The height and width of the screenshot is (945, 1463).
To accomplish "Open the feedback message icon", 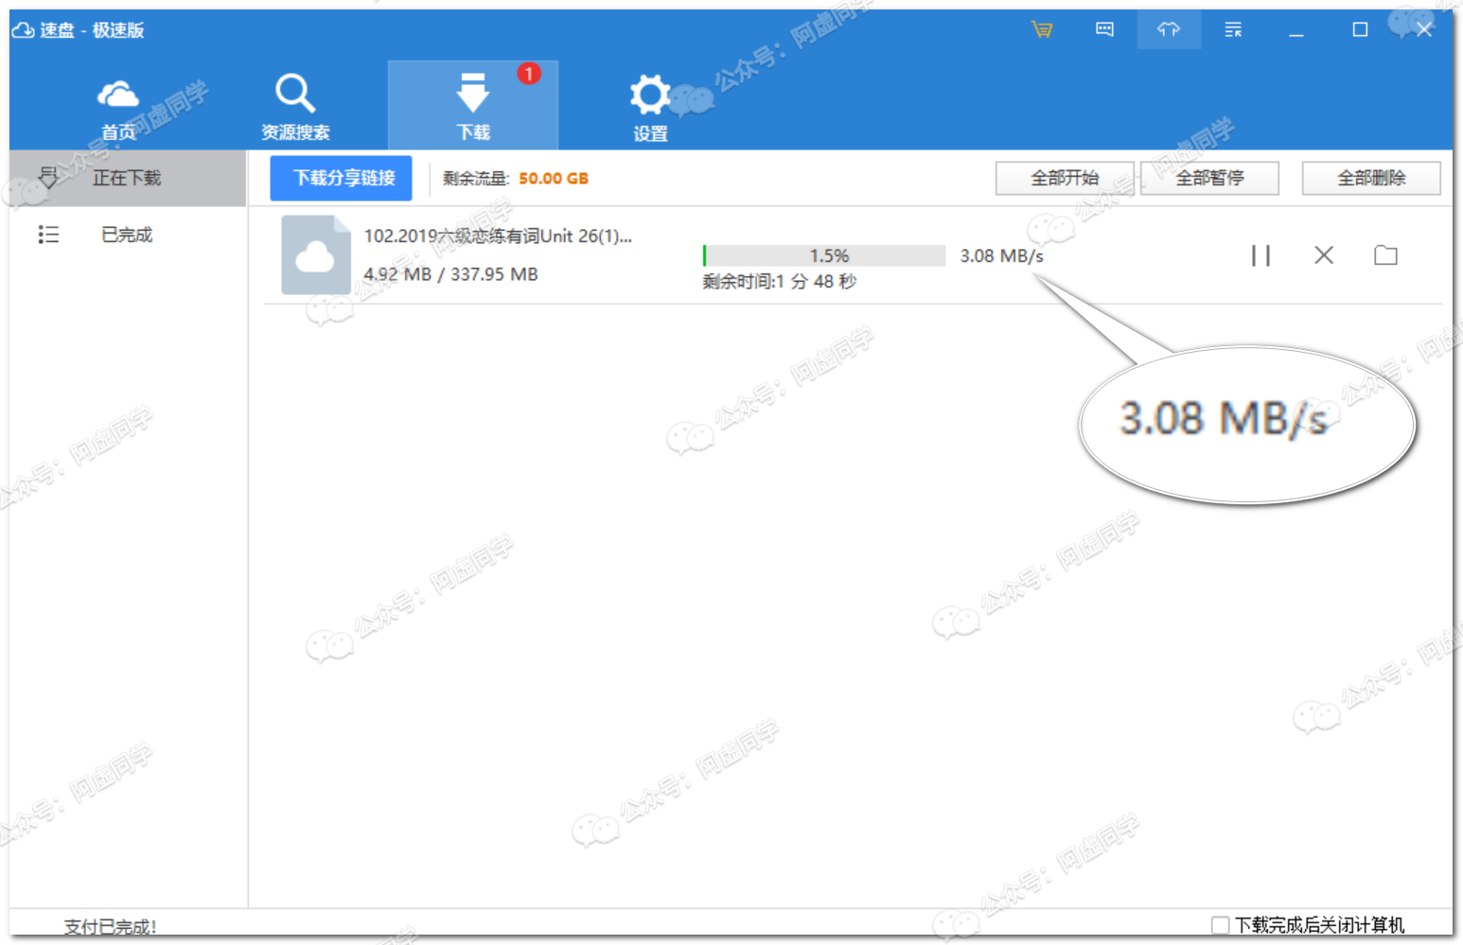I will pos(1104,29).
